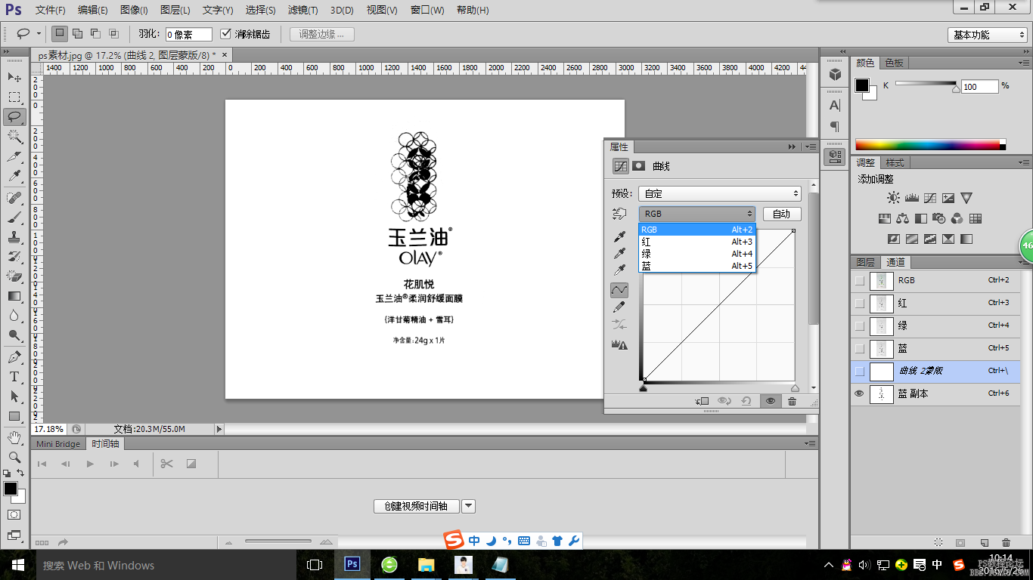Add a Color Balance adjustment
The image size is (1033, 580).
tap(903, 219)
